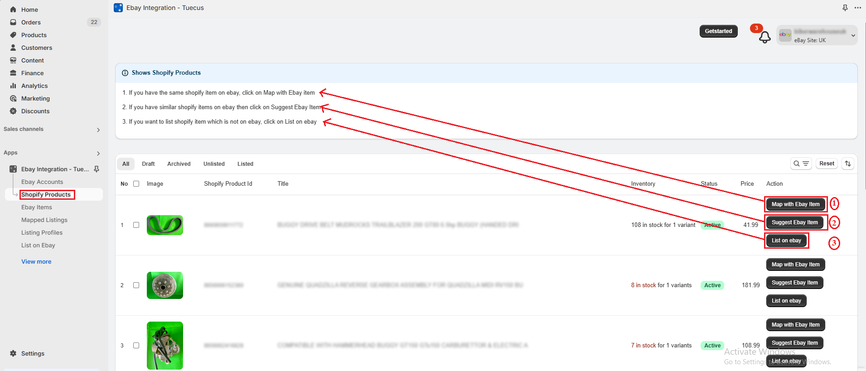Image resolution: width=866 pixels, height=371 pixels.
Task: Click the sort arrows button
Action: (848, 164)
